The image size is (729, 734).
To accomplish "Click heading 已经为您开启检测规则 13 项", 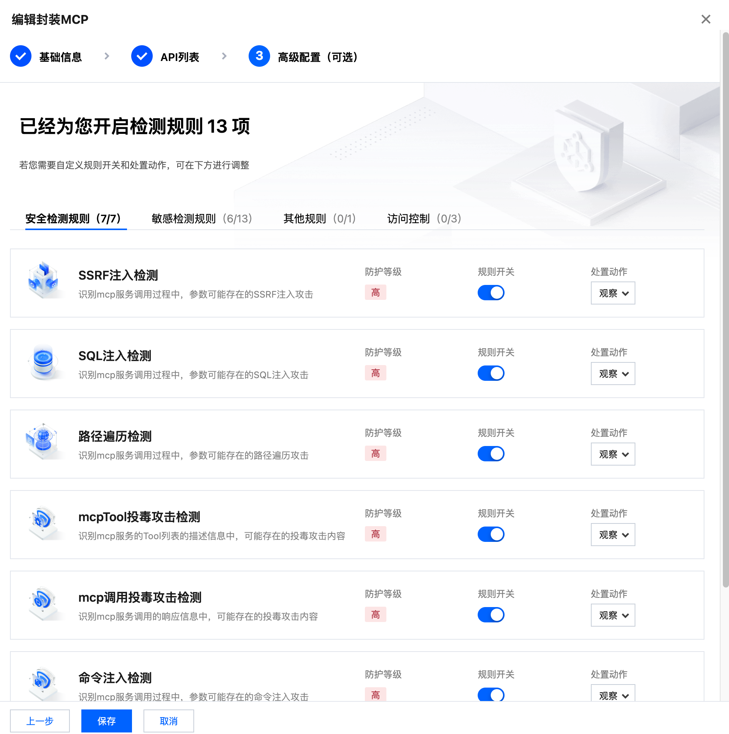I will 135,126.
